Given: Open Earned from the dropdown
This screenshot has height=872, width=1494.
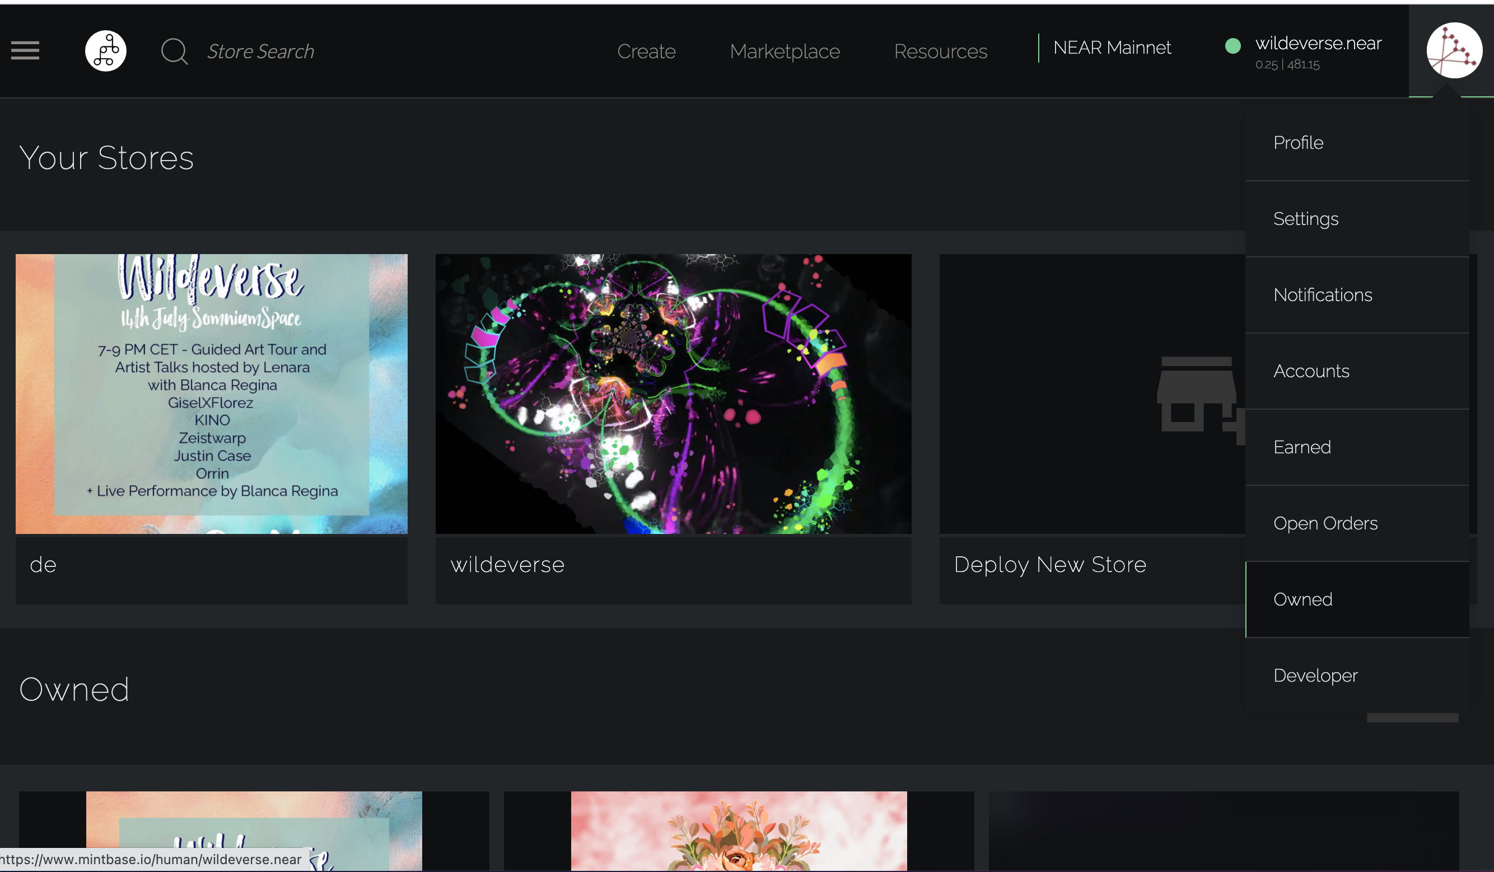Looking at the screenshot, I should [x=1357, y=447].
